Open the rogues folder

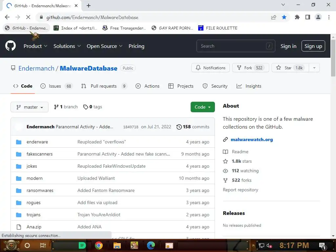pos(33,202)
